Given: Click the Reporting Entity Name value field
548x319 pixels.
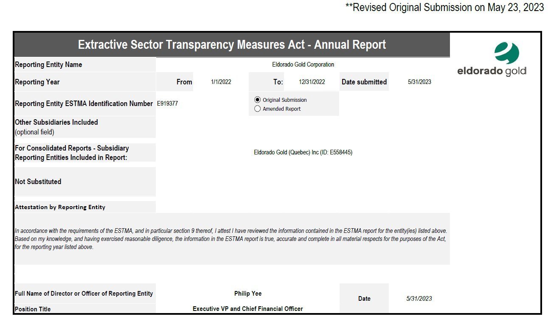Looking at the screenshot, I should tap(303, 64).
